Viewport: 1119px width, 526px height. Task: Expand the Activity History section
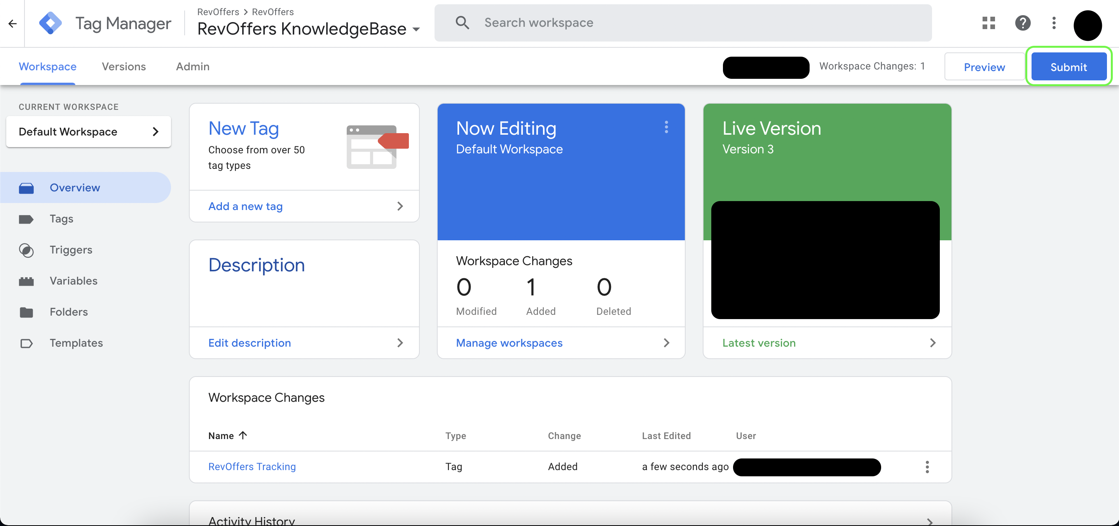pos(929,522)
